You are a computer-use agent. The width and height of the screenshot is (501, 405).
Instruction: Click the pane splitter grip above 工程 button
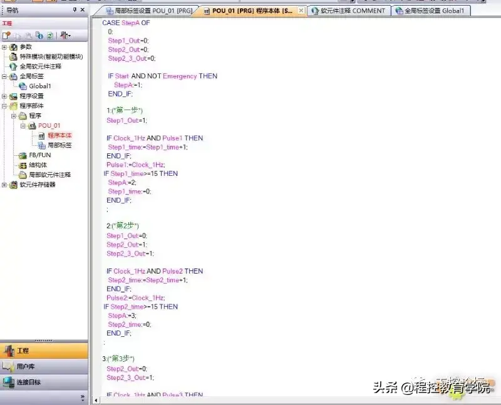pos(44,341)
